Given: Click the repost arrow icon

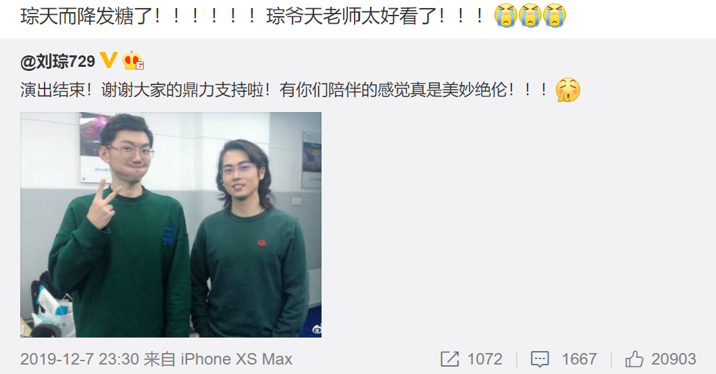Looking at the screenshot, I should (x=450, y=359).
